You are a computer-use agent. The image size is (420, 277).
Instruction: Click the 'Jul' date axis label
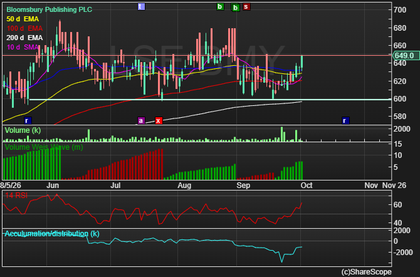[x=115, y=186]
